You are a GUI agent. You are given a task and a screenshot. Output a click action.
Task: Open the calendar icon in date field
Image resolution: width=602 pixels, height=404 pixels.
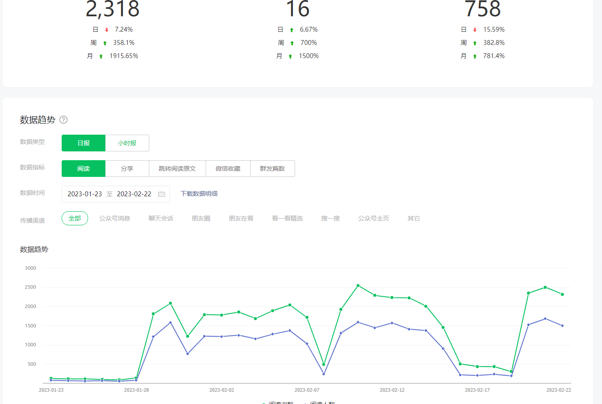click(x=162, y=194)
